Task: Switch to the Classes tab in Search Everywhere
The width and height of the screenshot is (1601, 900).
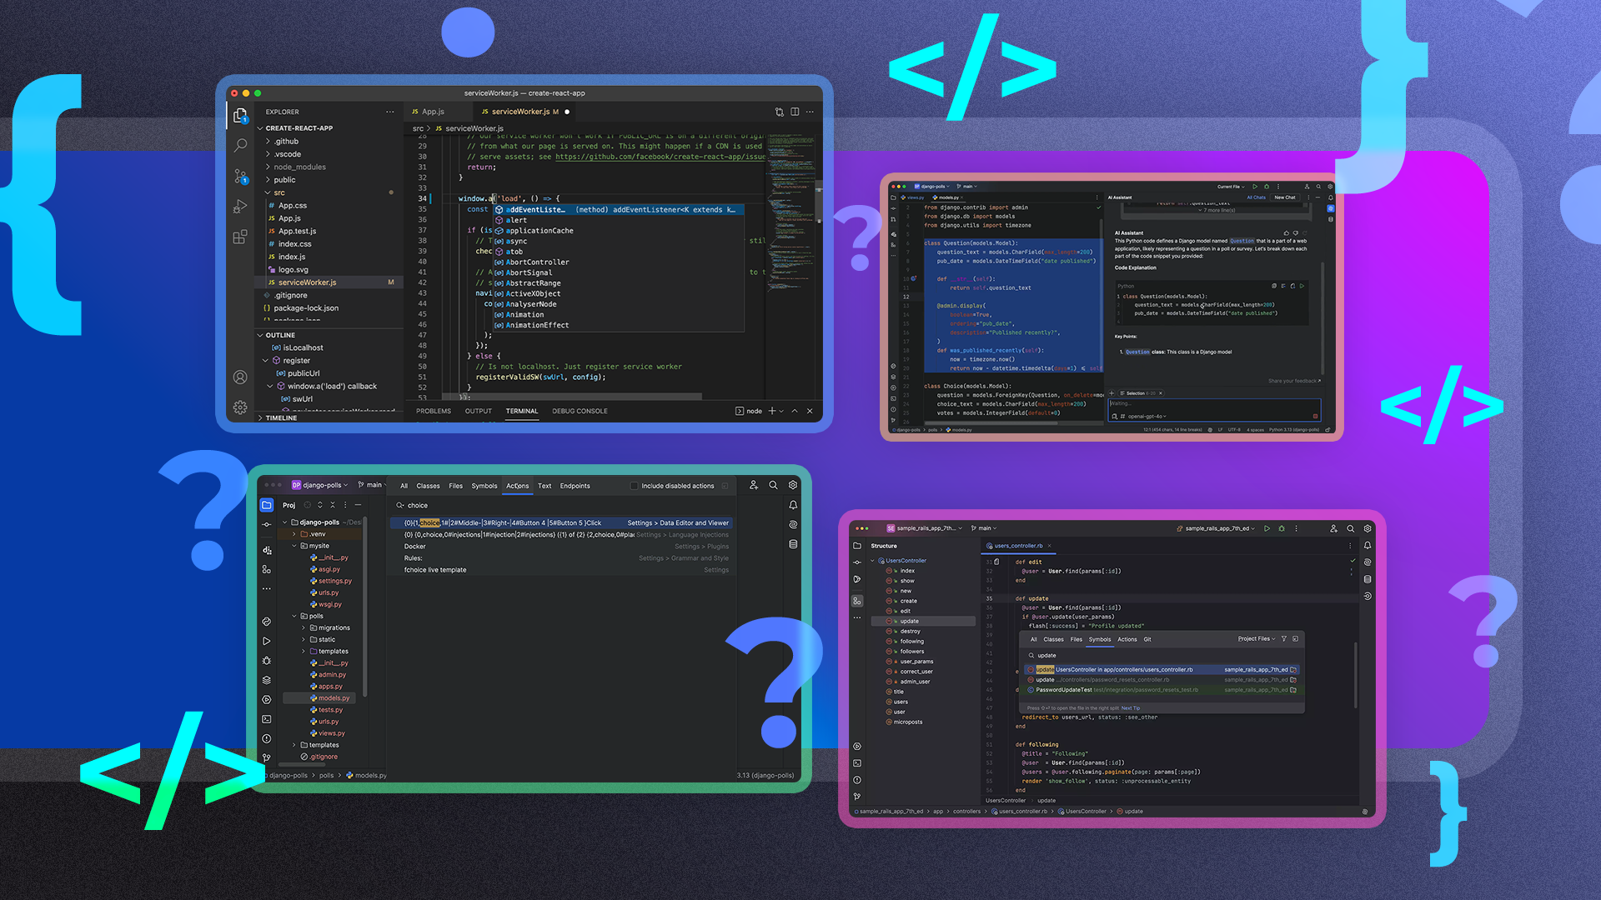Action: tap(428, 486)
